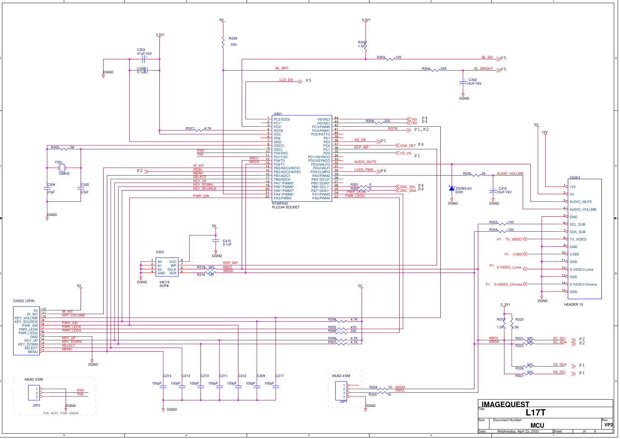
Task: Click capacitor C303 47uF/16V
Action: pyautogui.click(x=144, y=59)
